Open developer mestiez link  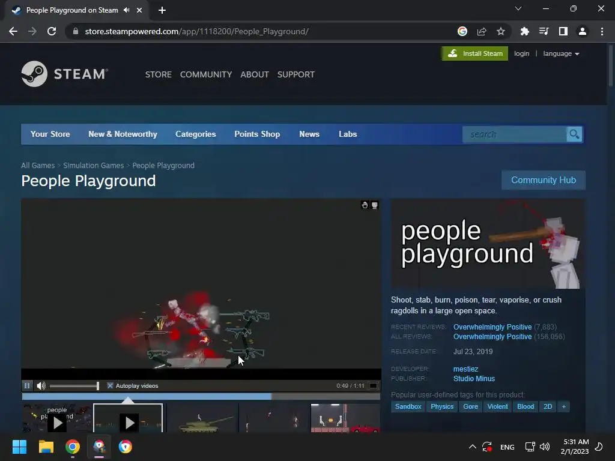click(465, 369)
